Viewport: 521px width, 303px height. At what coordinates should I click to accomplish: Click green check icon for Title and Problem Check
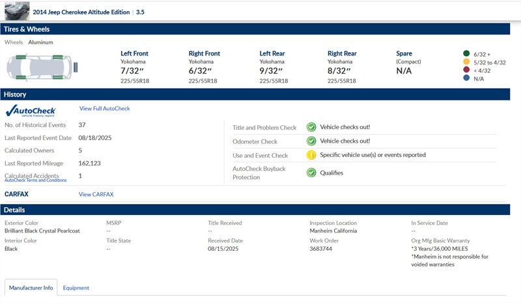point(311,127)
